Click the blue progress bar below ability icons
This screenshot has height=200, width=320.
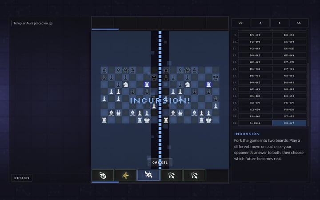(x=105, y=182)
